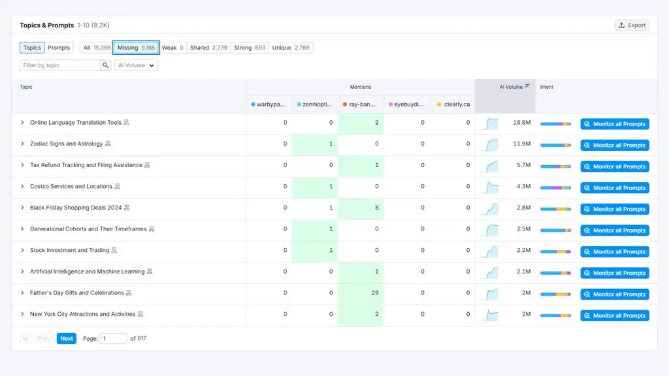Select the Shared 2,739 filter
The image size is (669, 376).
(x=208, y=48)
